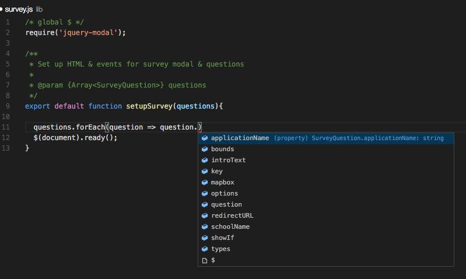Viewport: 466px width, 279px height.
Task: Click the unsaved-changes dot on survey.js tab
Action: coord(2,10)
